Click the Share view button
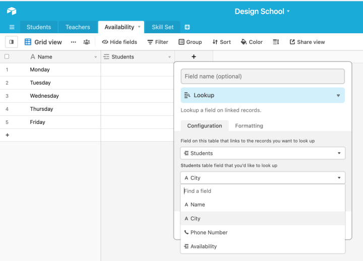This screenshot has width=363, height=261. (307, 42)
